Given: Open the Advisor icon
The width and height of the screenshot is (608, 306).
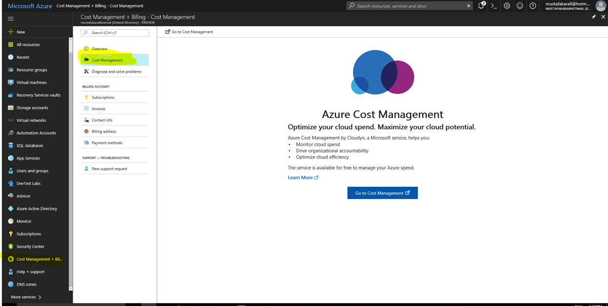Looking at the screenshot, I should 11,196.
